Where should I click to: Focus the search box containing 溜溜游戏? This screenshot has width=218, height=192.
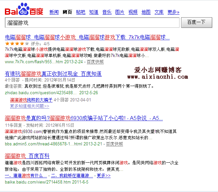[92, 22]
